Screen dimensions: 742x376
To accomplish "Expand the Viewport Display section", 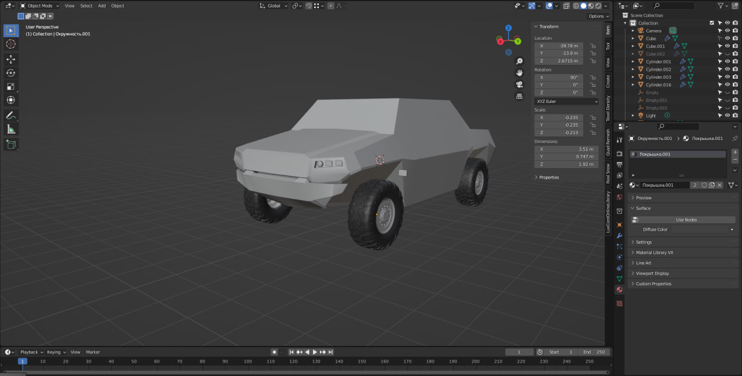I will 652,274.
